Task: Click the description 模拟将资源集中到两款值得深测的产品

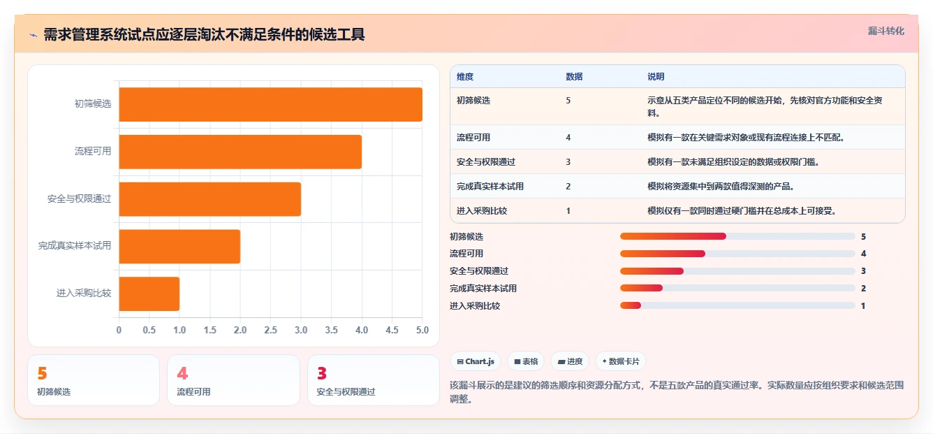Action: 721,187
